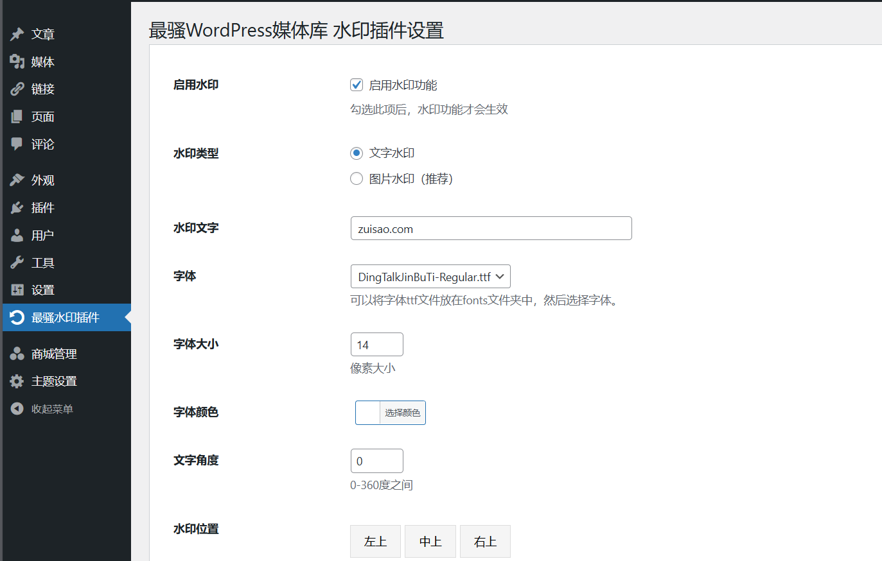Click the 启用水印 setting label
882x561 pixels.
coord(196,85)
